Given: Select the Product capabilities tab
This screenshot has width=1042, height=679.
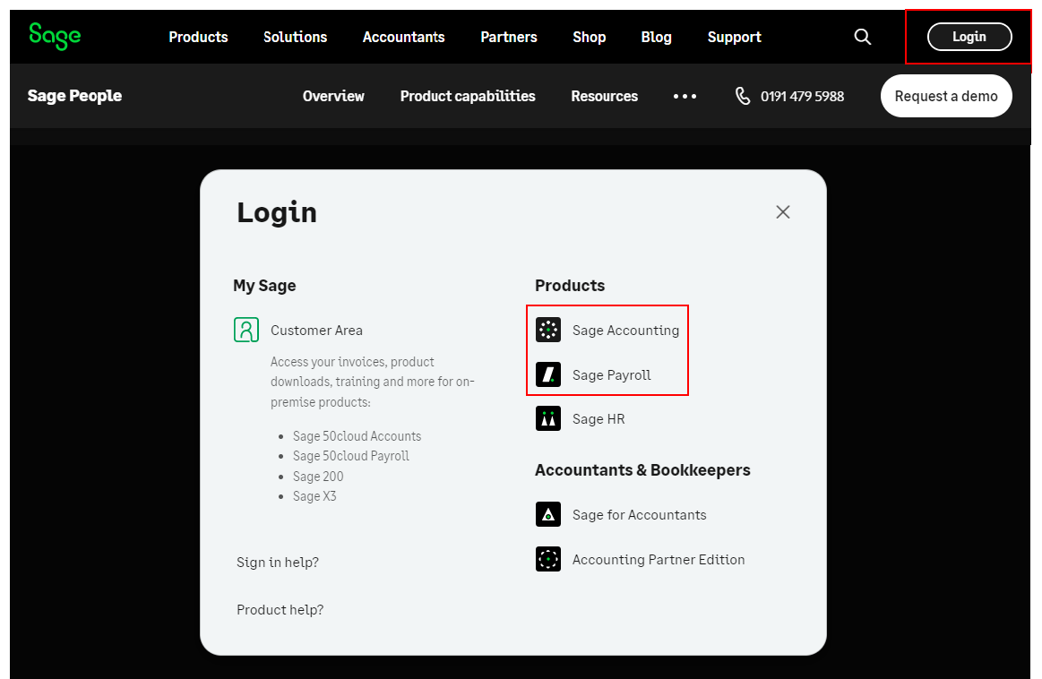Looking at the screenshot, I should [x=468, y=96].
